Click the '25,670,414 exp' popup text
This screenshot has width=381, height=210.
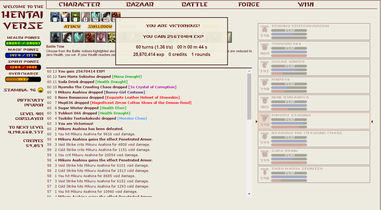(x=149, y=54)
